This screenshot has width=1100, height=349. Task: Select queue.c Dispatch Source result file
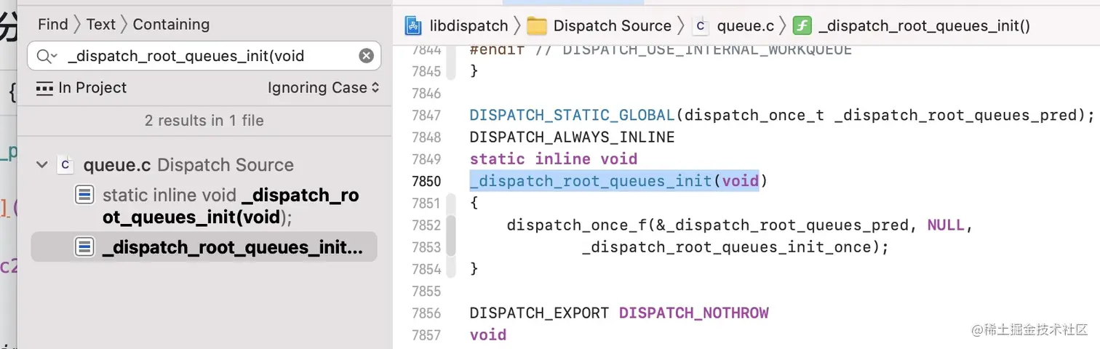188,165
